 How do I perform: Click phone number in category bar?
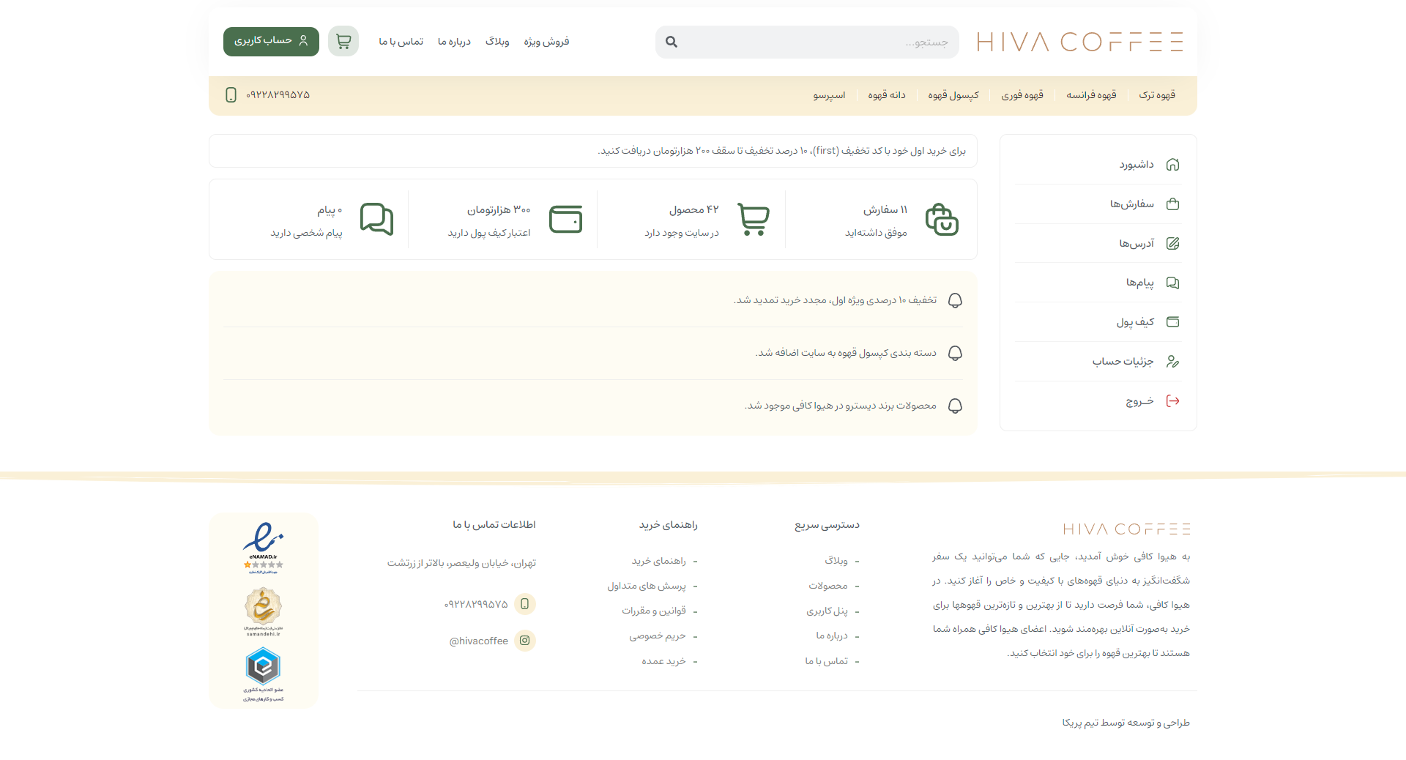pyautogui.click(x=278, y=95)
